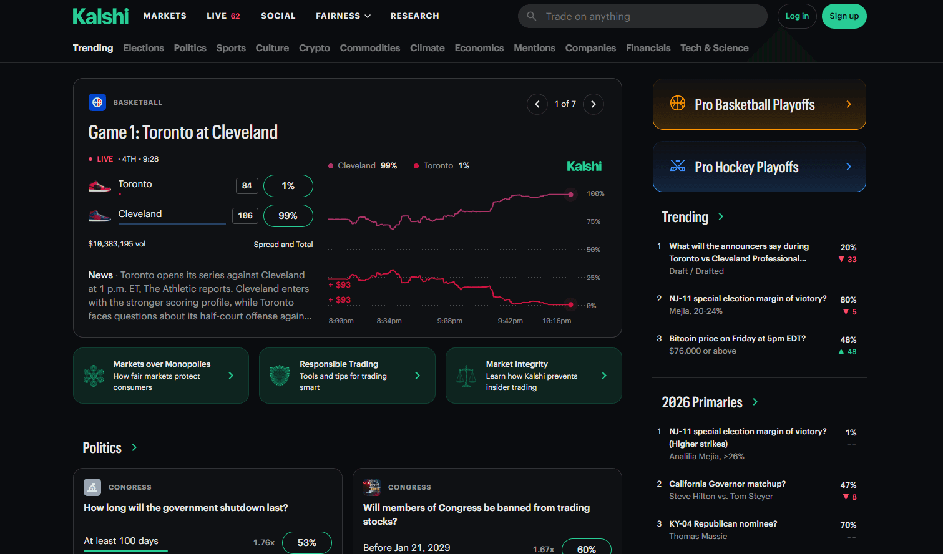Open the MARKETS nav item
943x554 pixels.
pyautogui.click(x=165, y=16)
